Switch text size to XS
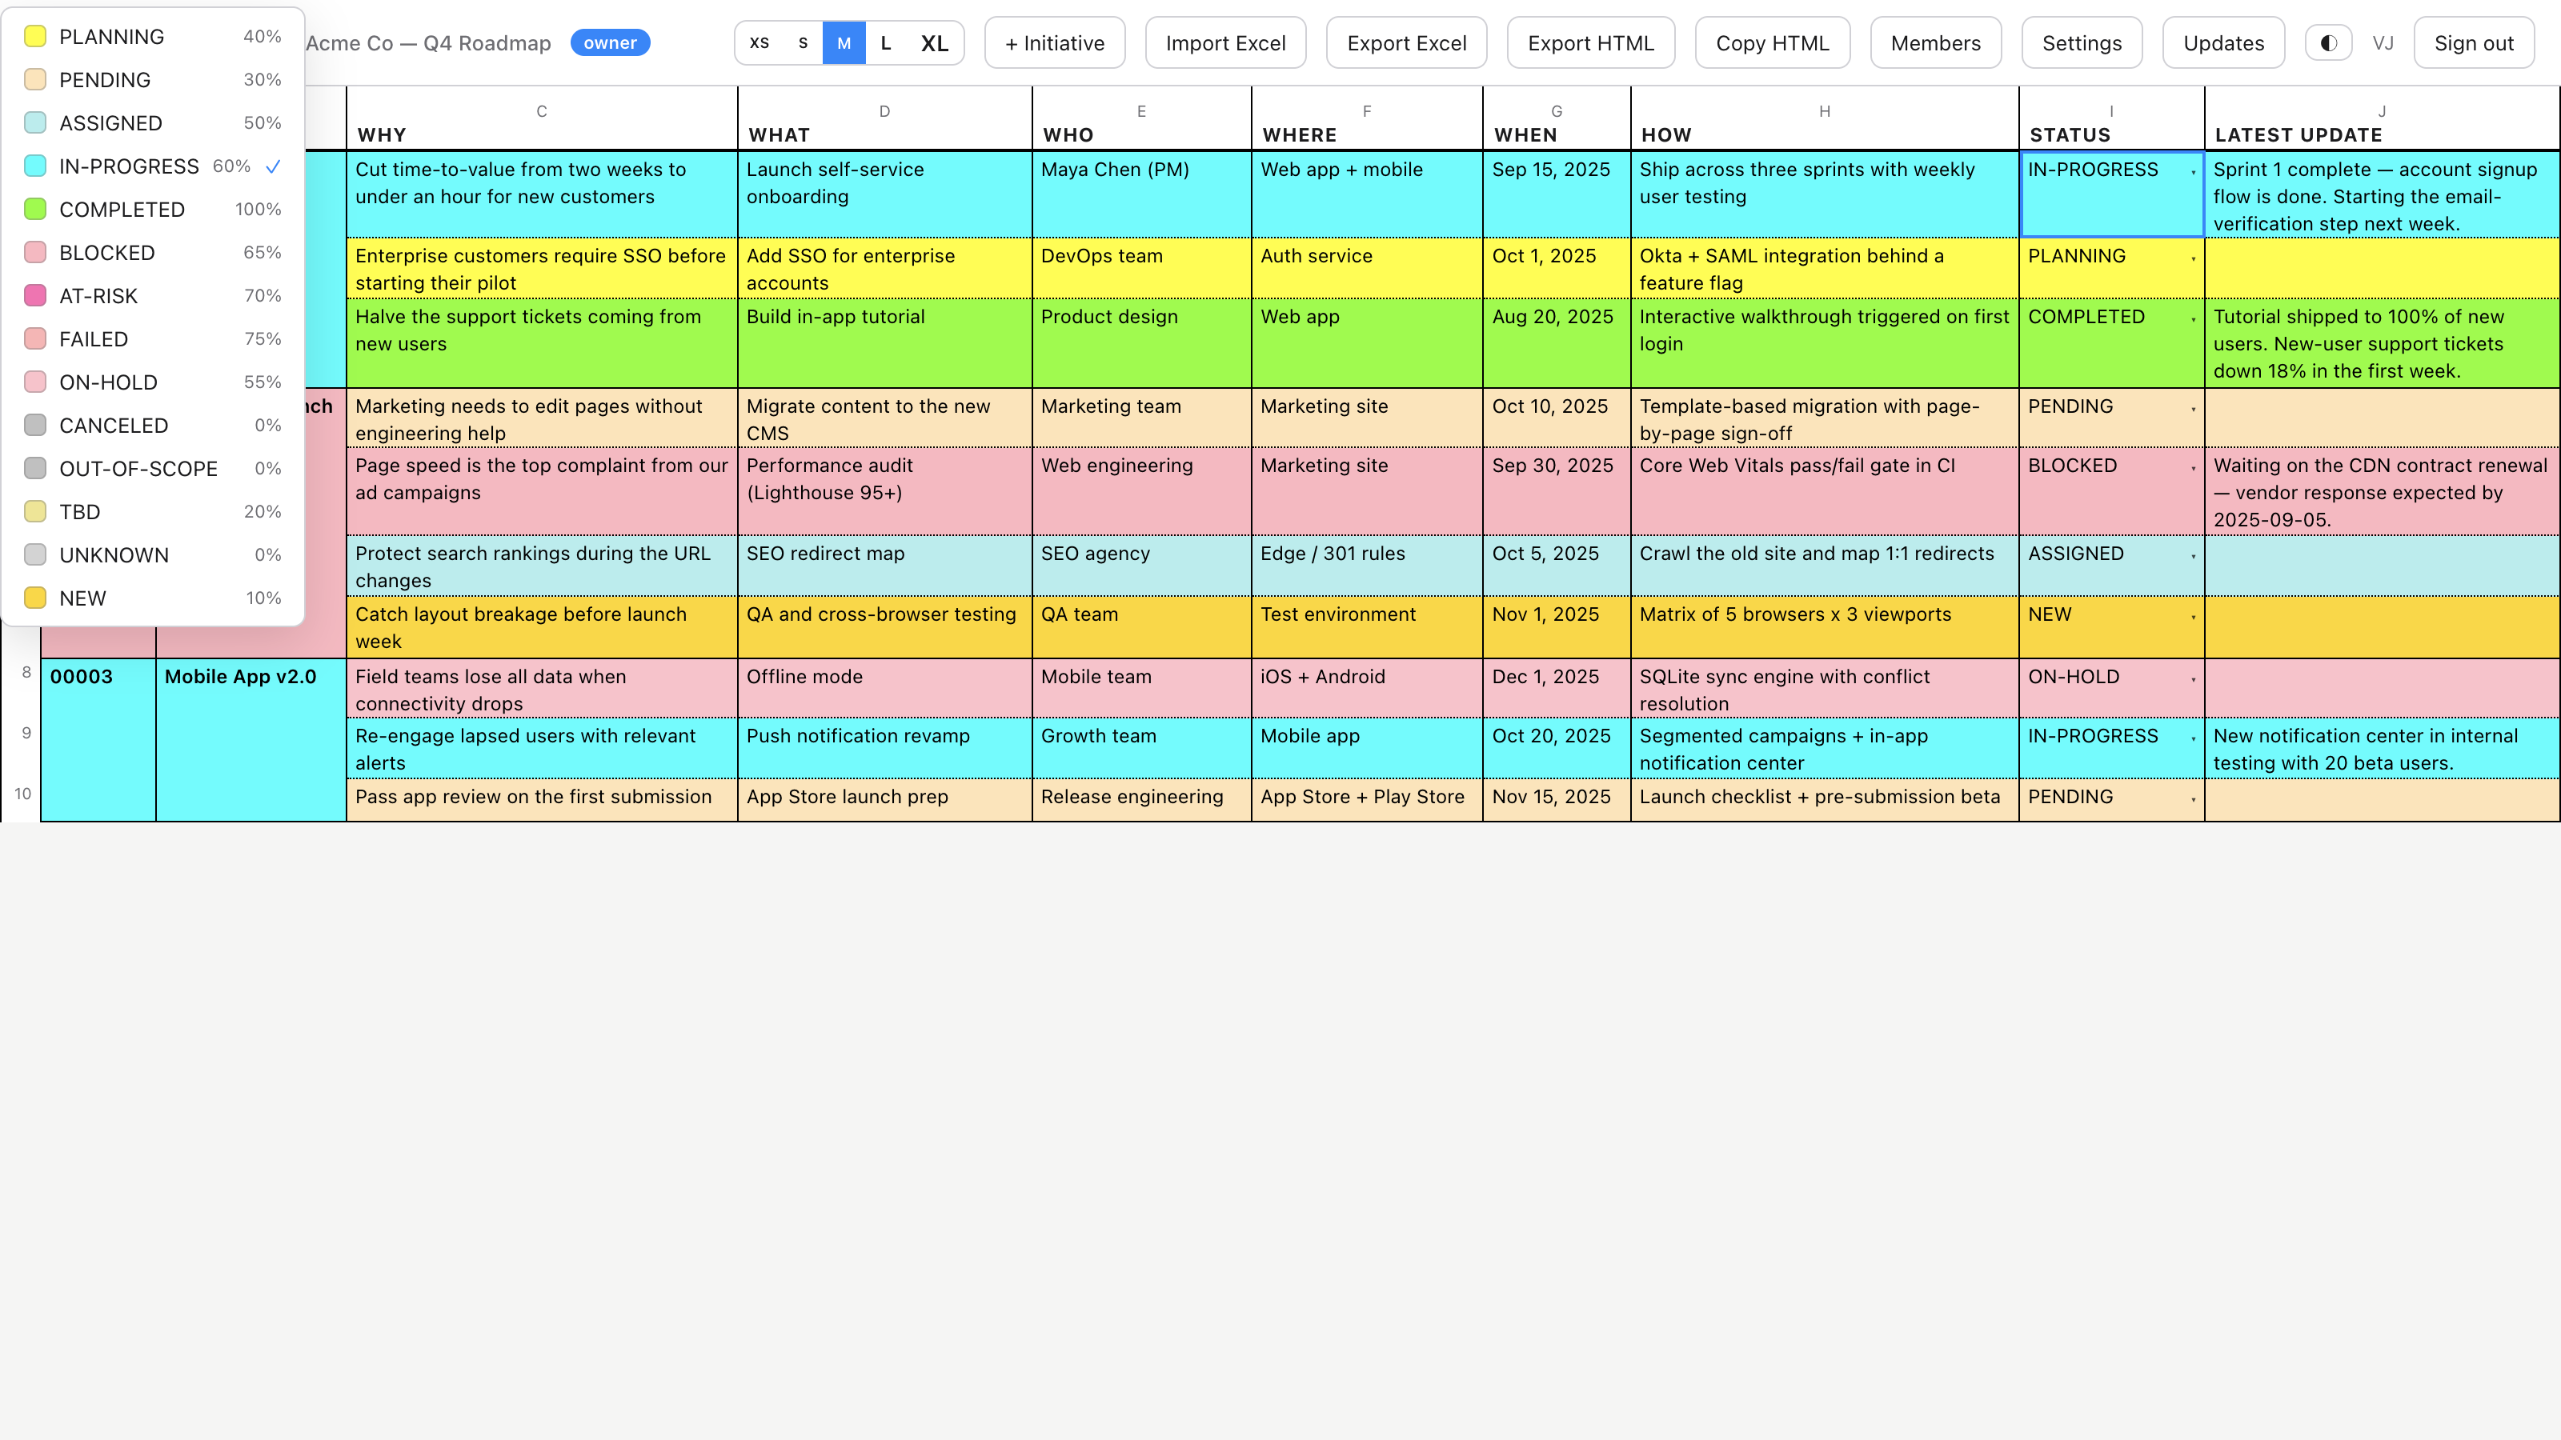2561x1440 pixels. pyautogui.click(x=759, y=42)
